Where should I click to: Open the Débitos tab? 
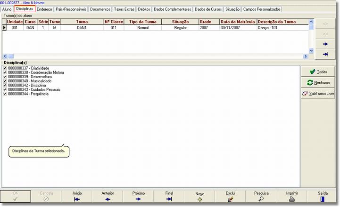pyautogui.click(x=144, y=9)
